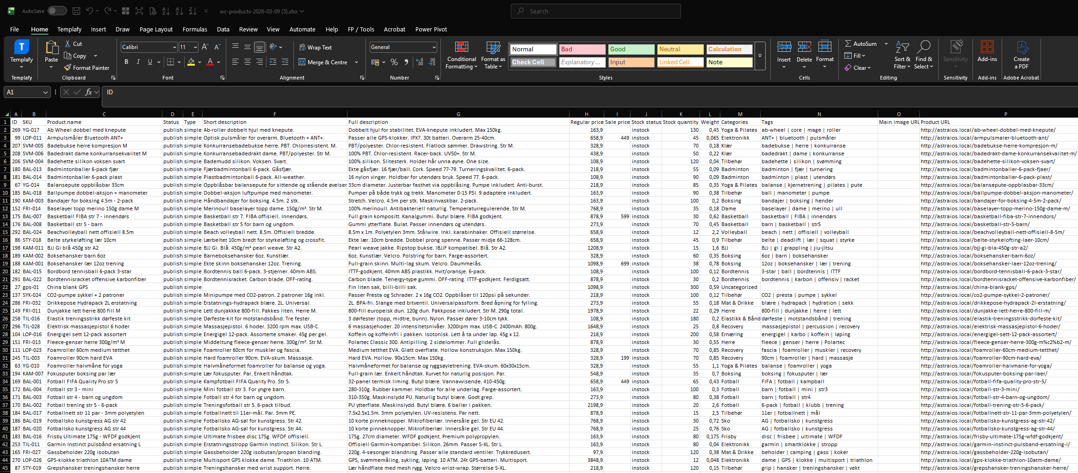Click the Paste clipboard icon
This screenshot has width=1078, height=473.
pyautogui.click(x=51, y=48)
